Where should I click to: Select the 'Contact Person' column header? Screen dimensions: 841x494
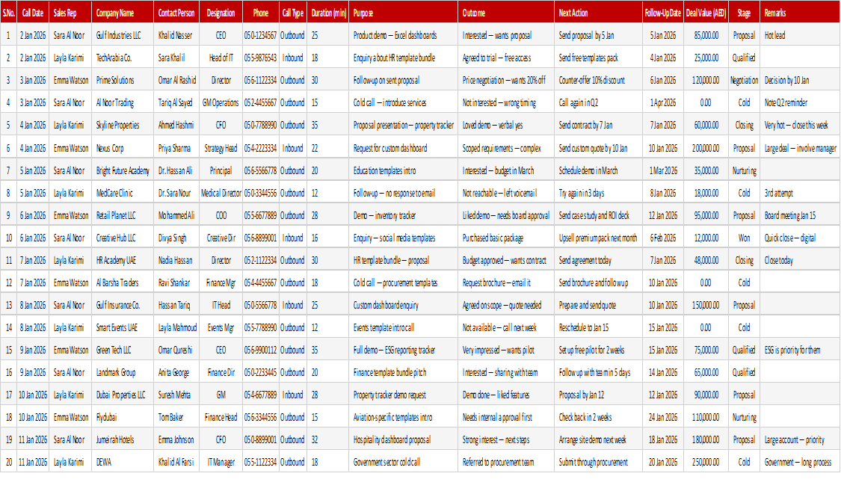[176, 13]
